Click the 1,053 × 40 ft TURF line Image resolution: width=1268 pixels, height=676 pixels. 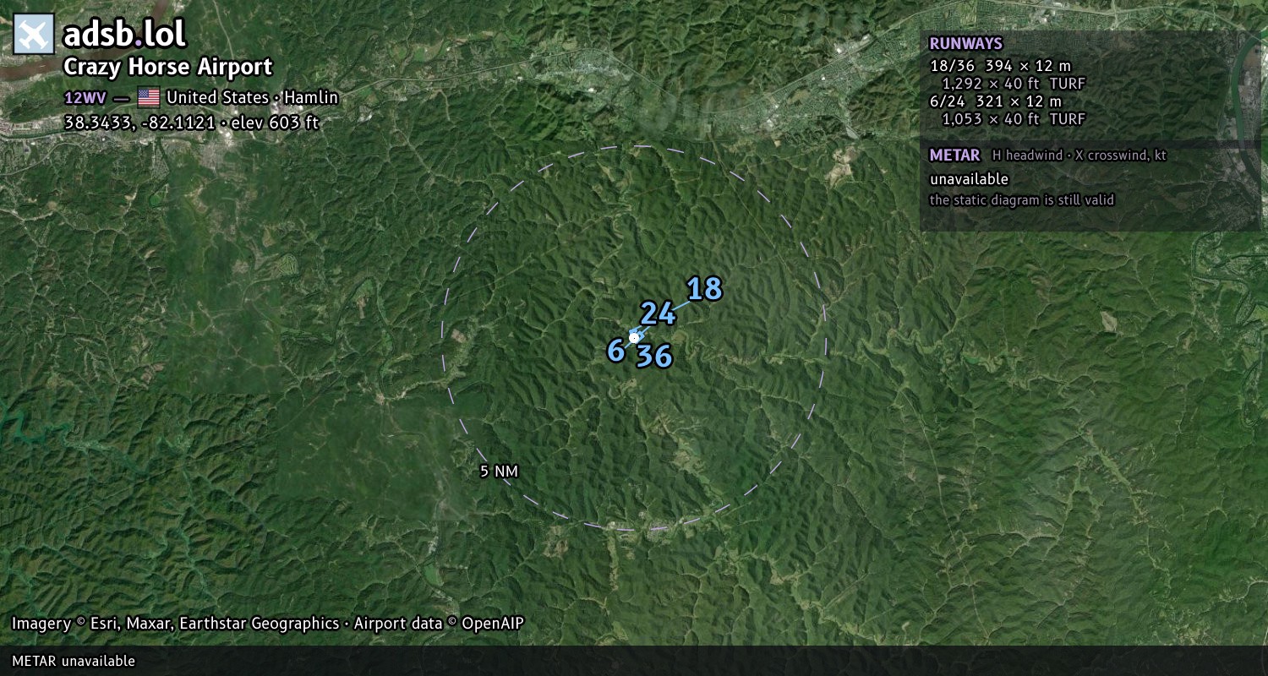[x=1013, y=119]
